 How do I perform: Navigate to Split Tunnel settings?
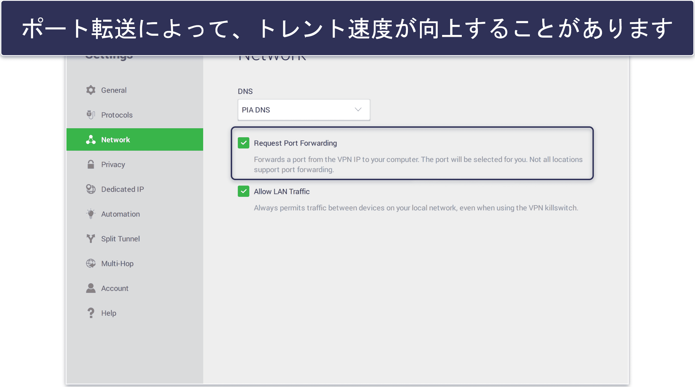135,239
